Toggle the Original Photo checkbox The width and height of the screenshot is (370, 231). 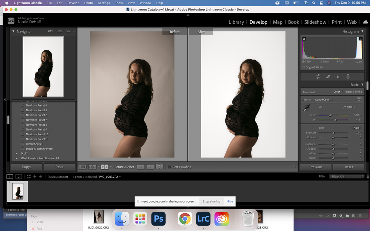click(x=303, y=67)
